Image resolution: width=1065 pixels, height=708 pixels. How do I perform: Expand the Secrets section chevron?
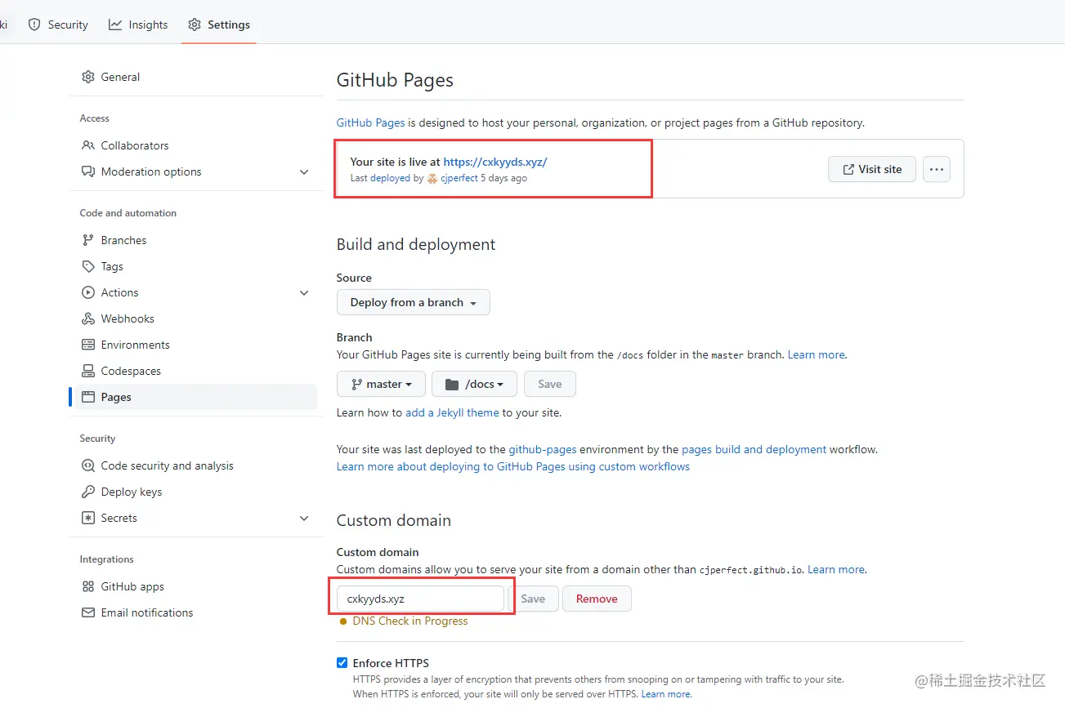coord(304,519)
